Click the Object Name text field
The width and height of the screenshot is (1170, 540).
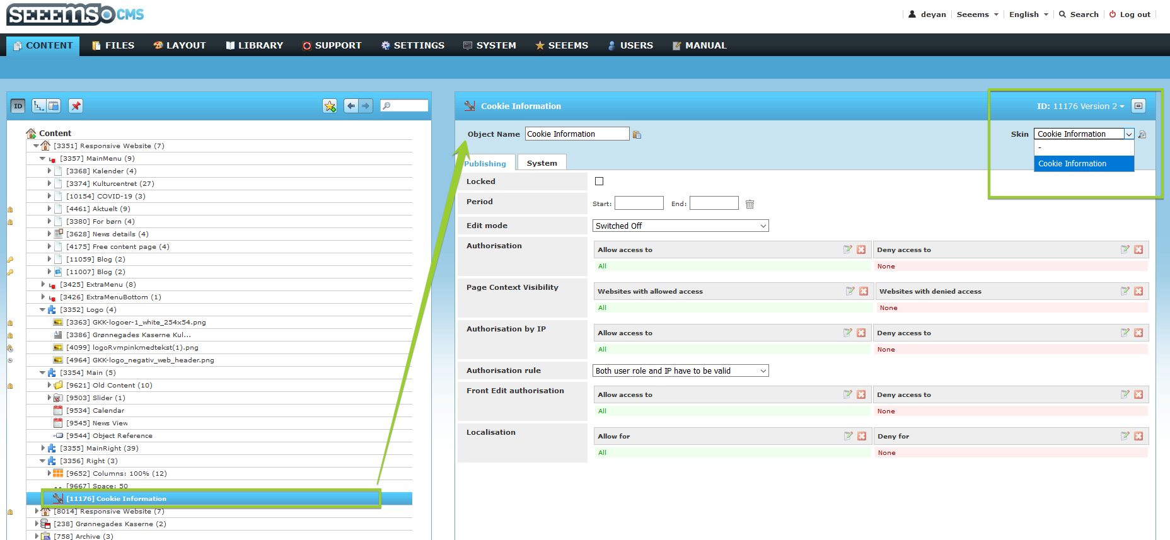[x=577, y=134]
